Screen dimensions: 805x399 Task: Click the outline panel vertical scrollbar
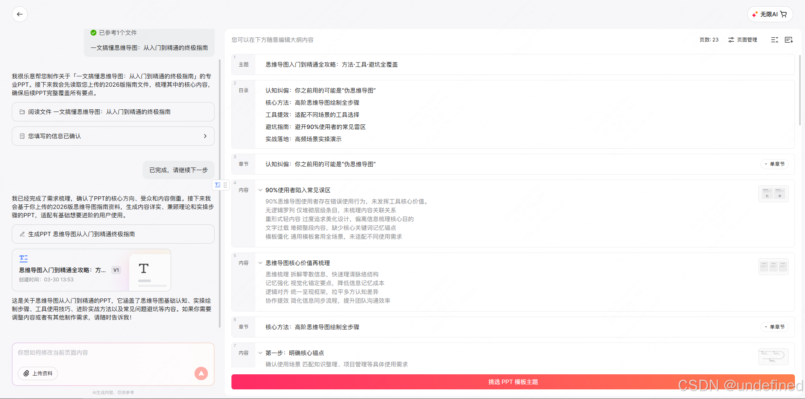(x=800, y=90)
